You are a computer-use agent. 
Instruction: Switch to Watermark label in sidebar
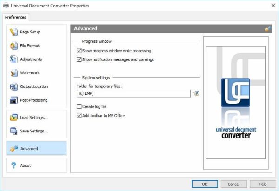30,73
